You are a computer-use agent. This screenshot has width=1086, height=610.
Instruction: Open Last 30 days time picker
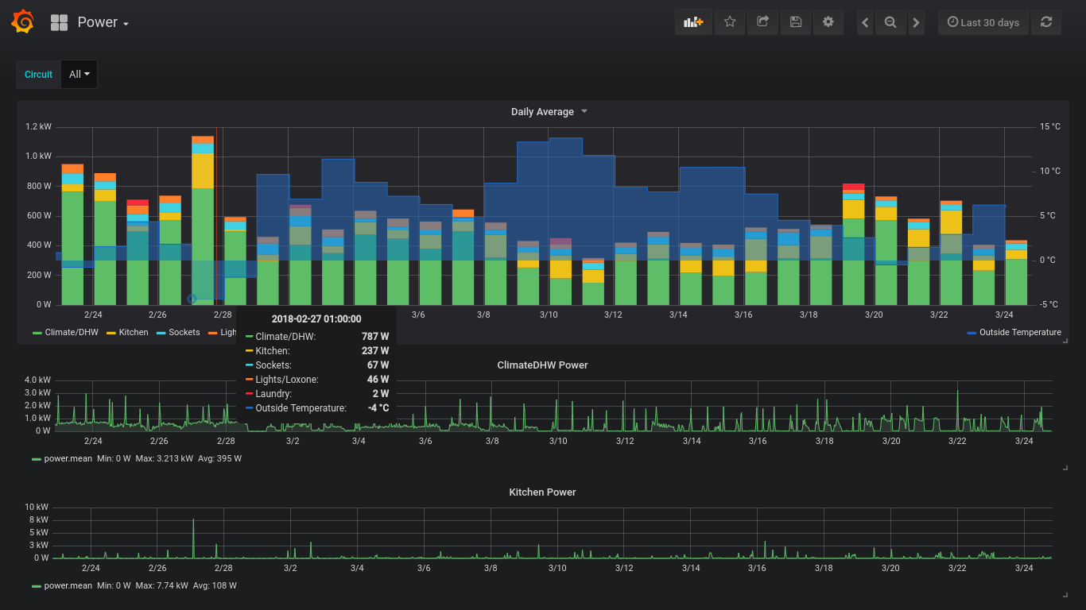[x=983, y=22]
